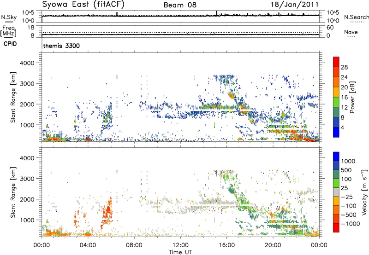Screen dimensions: 369x255
Task: Click the high-power echo patch near 16:30 at 2400 km
Action: pyautogui.click(x=232, y=95)
